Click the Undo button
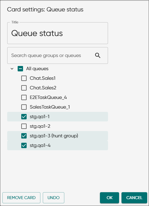This screenshot has height=206, width=149. click(x=54, y=198)
